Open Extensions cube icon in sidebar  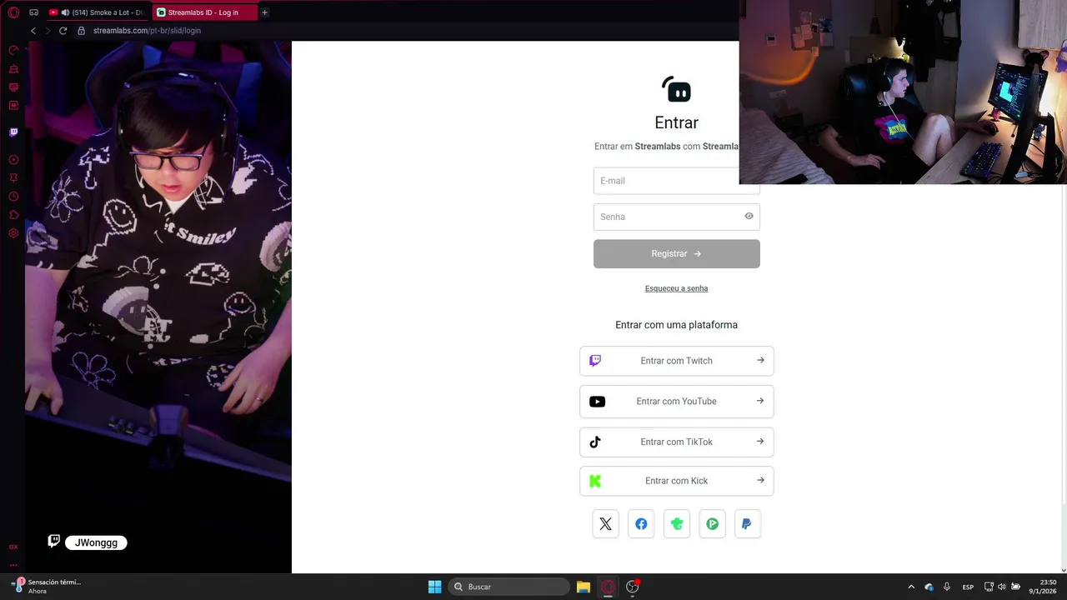[13, 215]
